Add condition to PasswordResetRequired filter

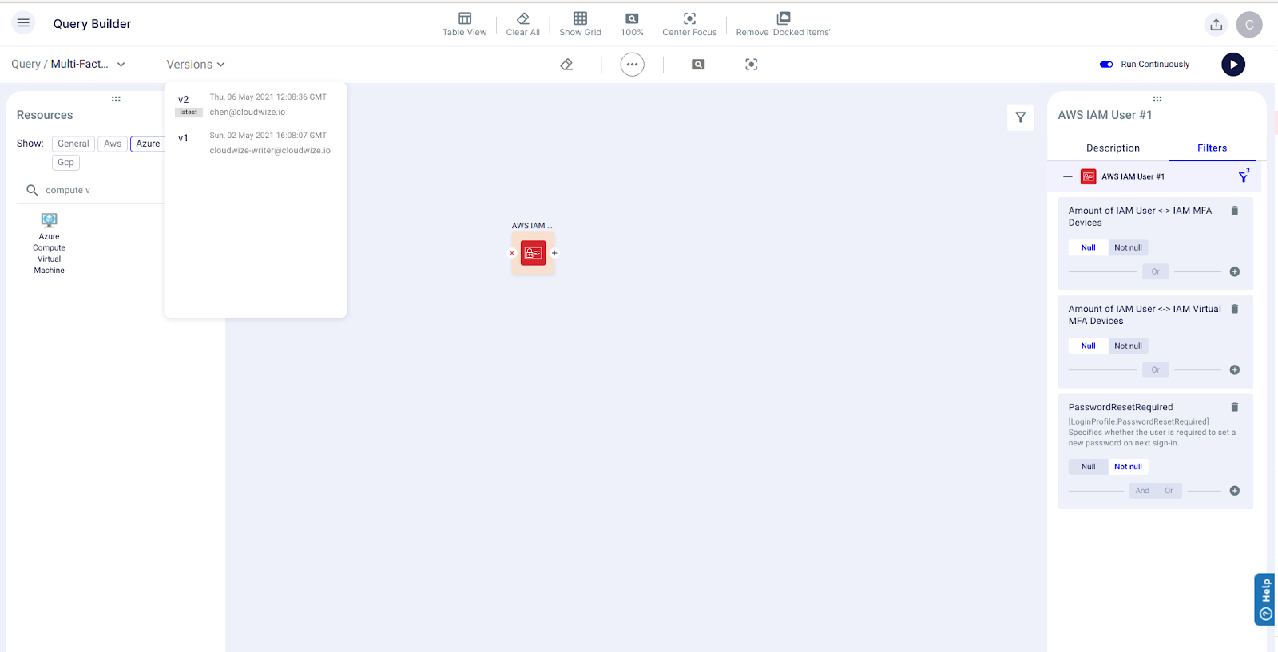(1234, 491)
